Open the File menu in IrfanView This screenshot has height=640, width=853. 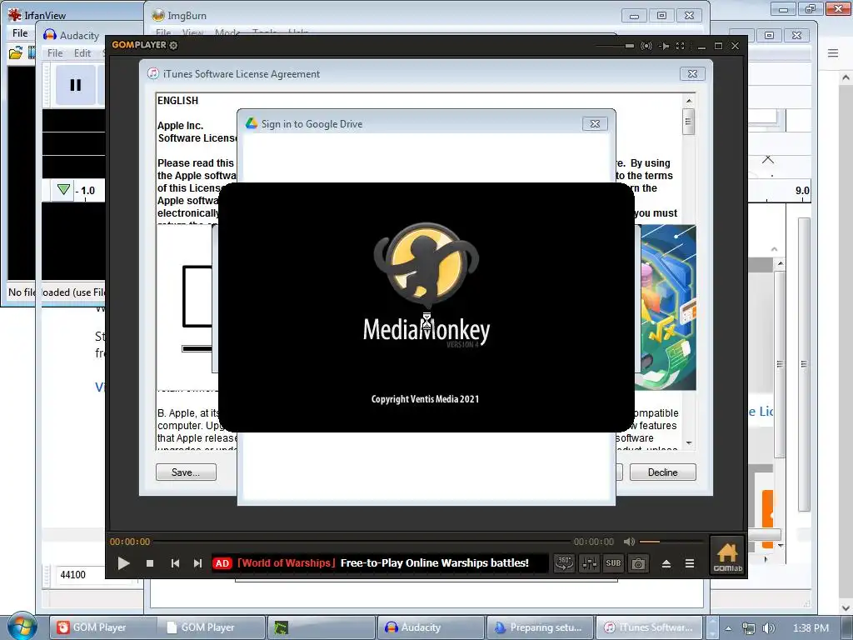coord(20,33)
